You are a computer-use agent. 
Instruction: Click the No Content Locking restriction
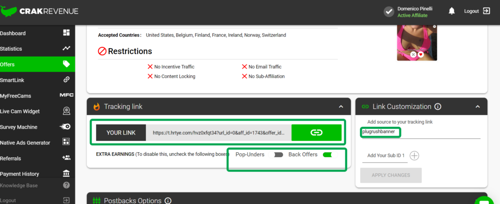171,76
